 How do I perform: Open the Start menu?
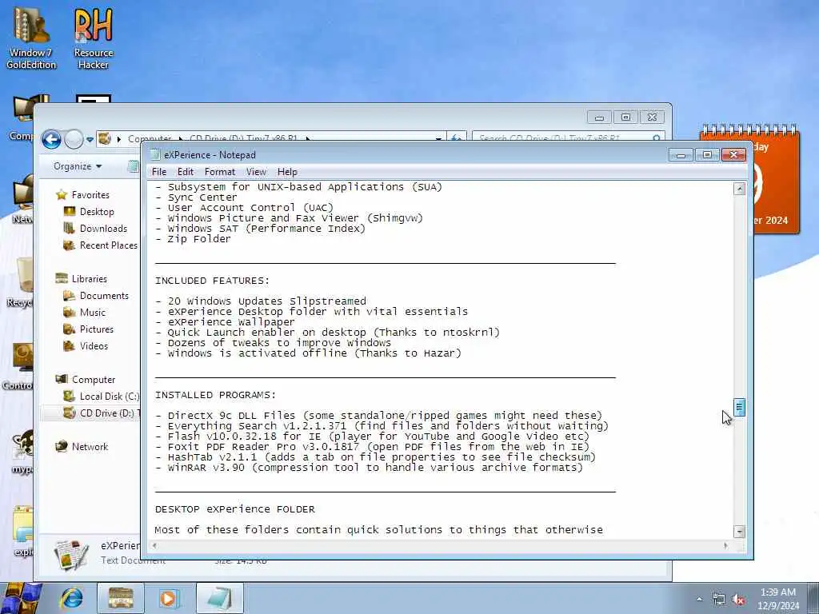point(21,598)
